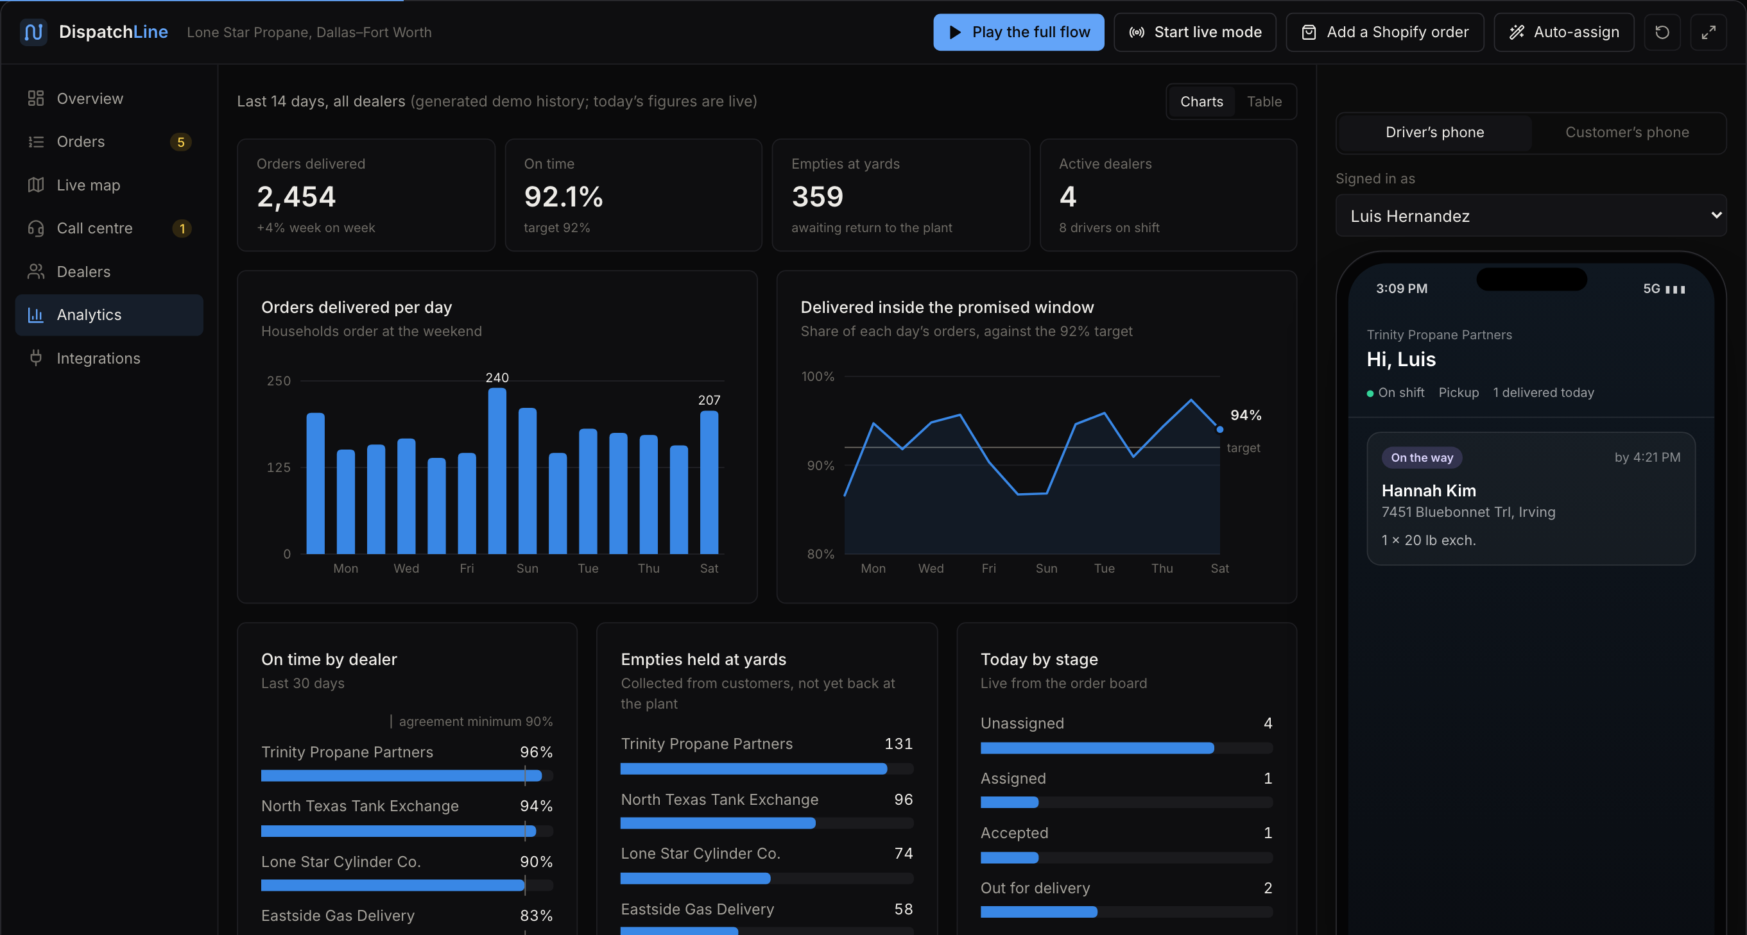This screenshot has width=1747, height=935.
Task: Open the Luis Hernandez signed-in dropdown
Action: coord(1531,216)
